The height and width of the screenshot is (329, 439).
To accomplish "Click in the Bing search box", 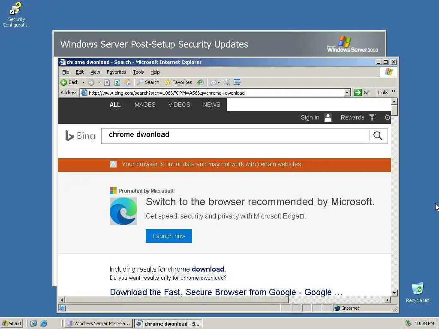I will (x=235, y=136).
